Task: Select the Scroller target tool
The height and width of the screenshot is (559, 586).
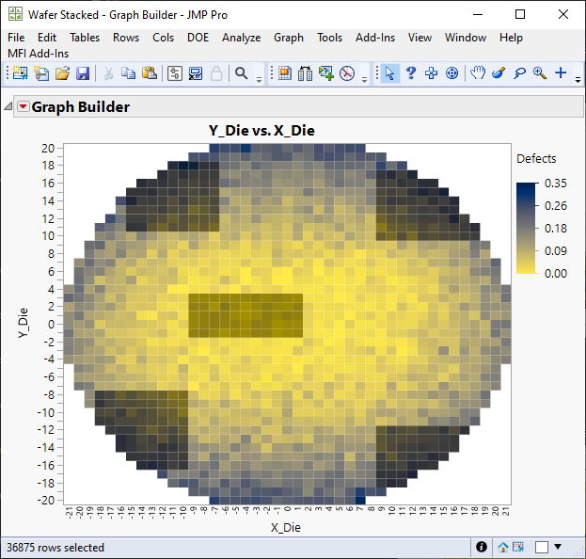Action: coord(451,72)
